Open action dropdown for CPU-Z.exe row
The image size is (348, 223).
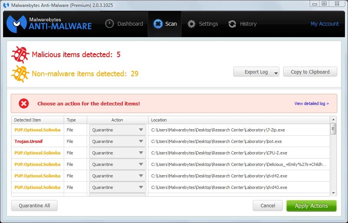coord(117,153)
